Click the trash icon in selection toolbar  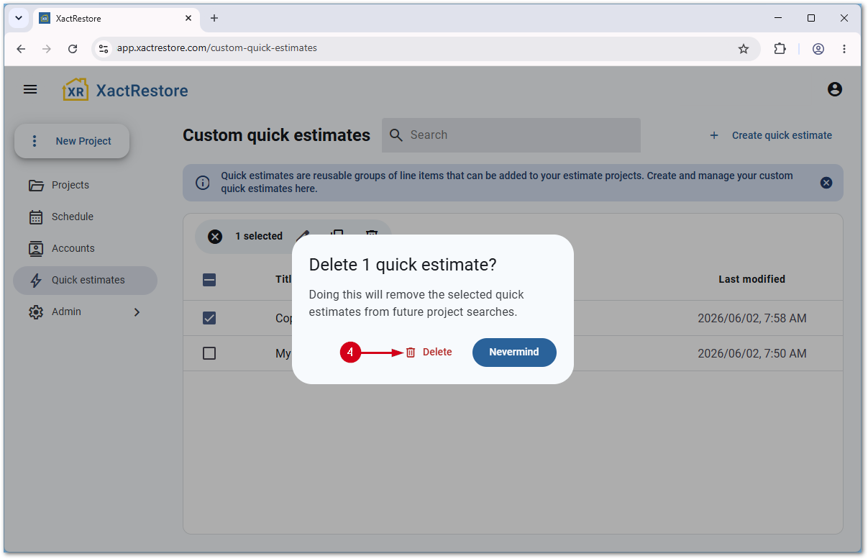pos(372,232)
